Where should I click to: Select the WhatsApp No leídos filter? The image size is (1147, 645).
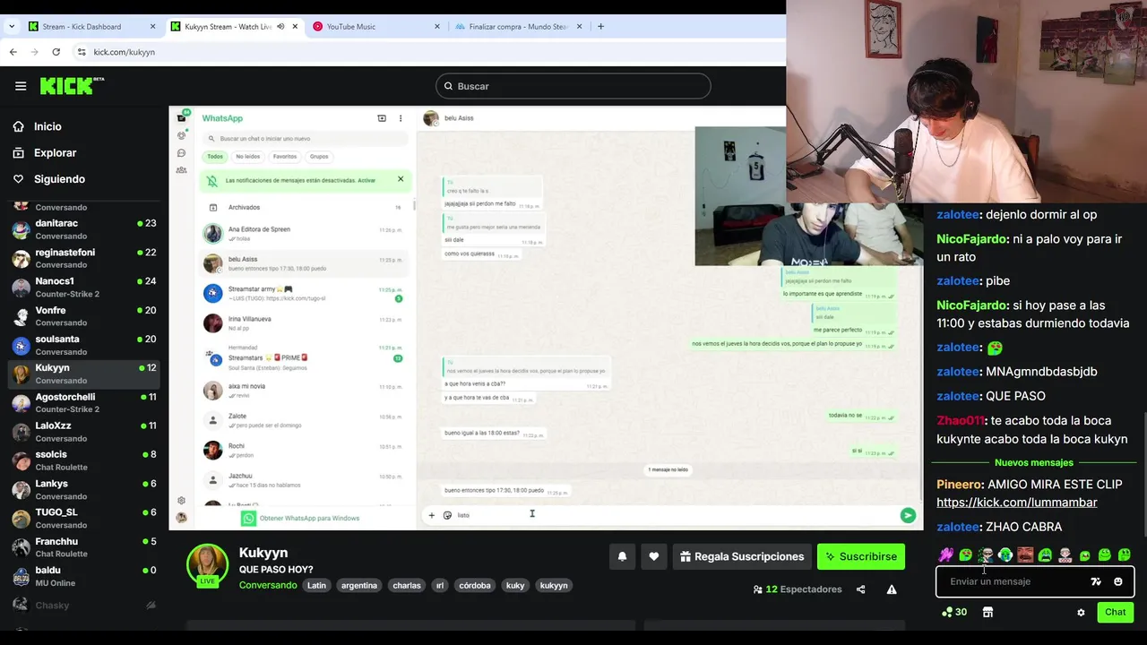click(x=248, y=157)
